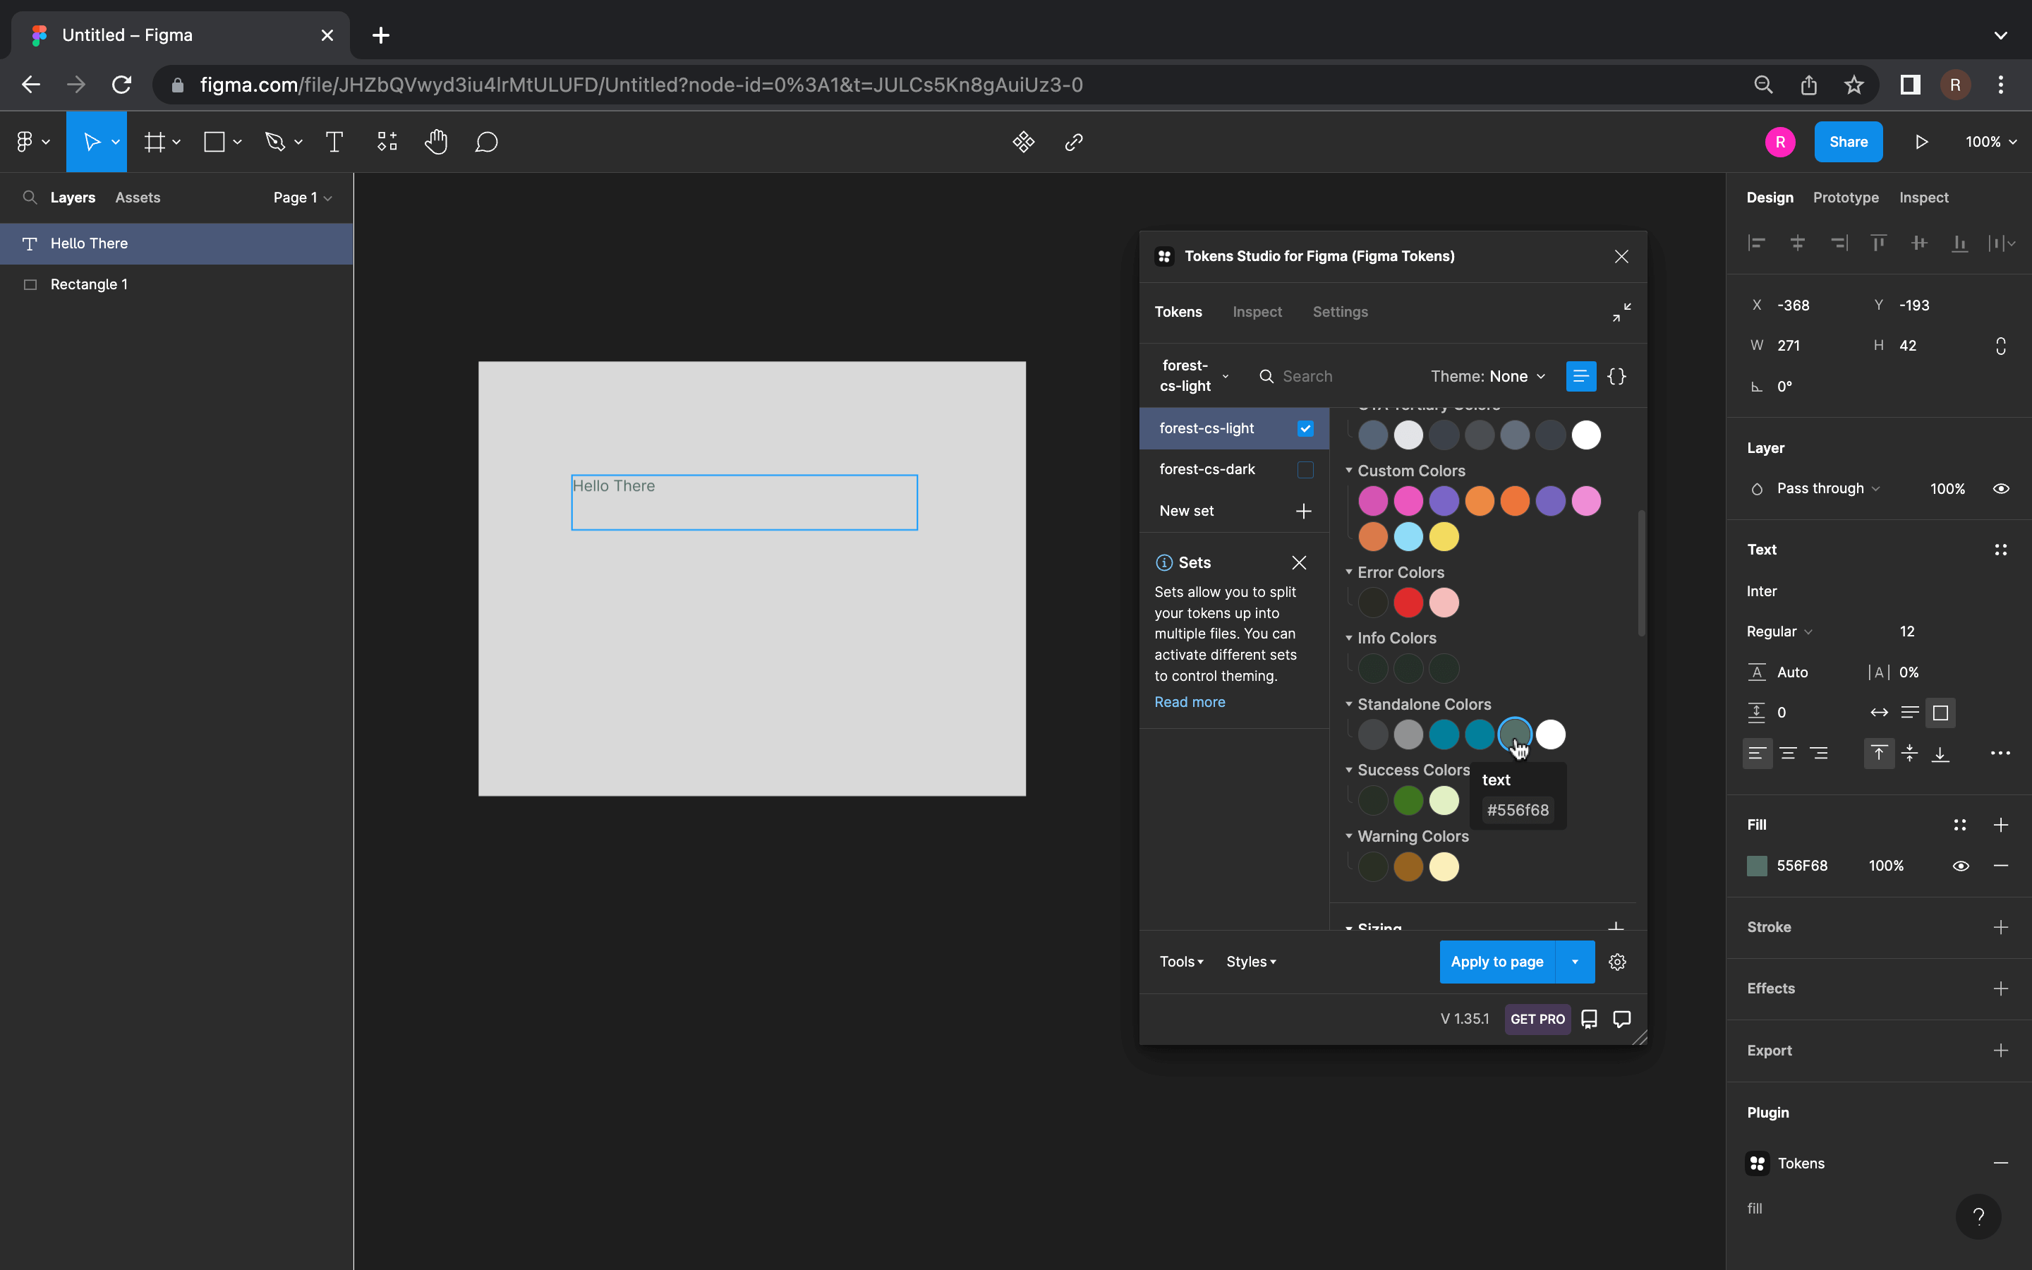Open Tokens plugin apply settings gear
The height and width of the screenshot is (1270, 2032).
[x=1617, y=962]
